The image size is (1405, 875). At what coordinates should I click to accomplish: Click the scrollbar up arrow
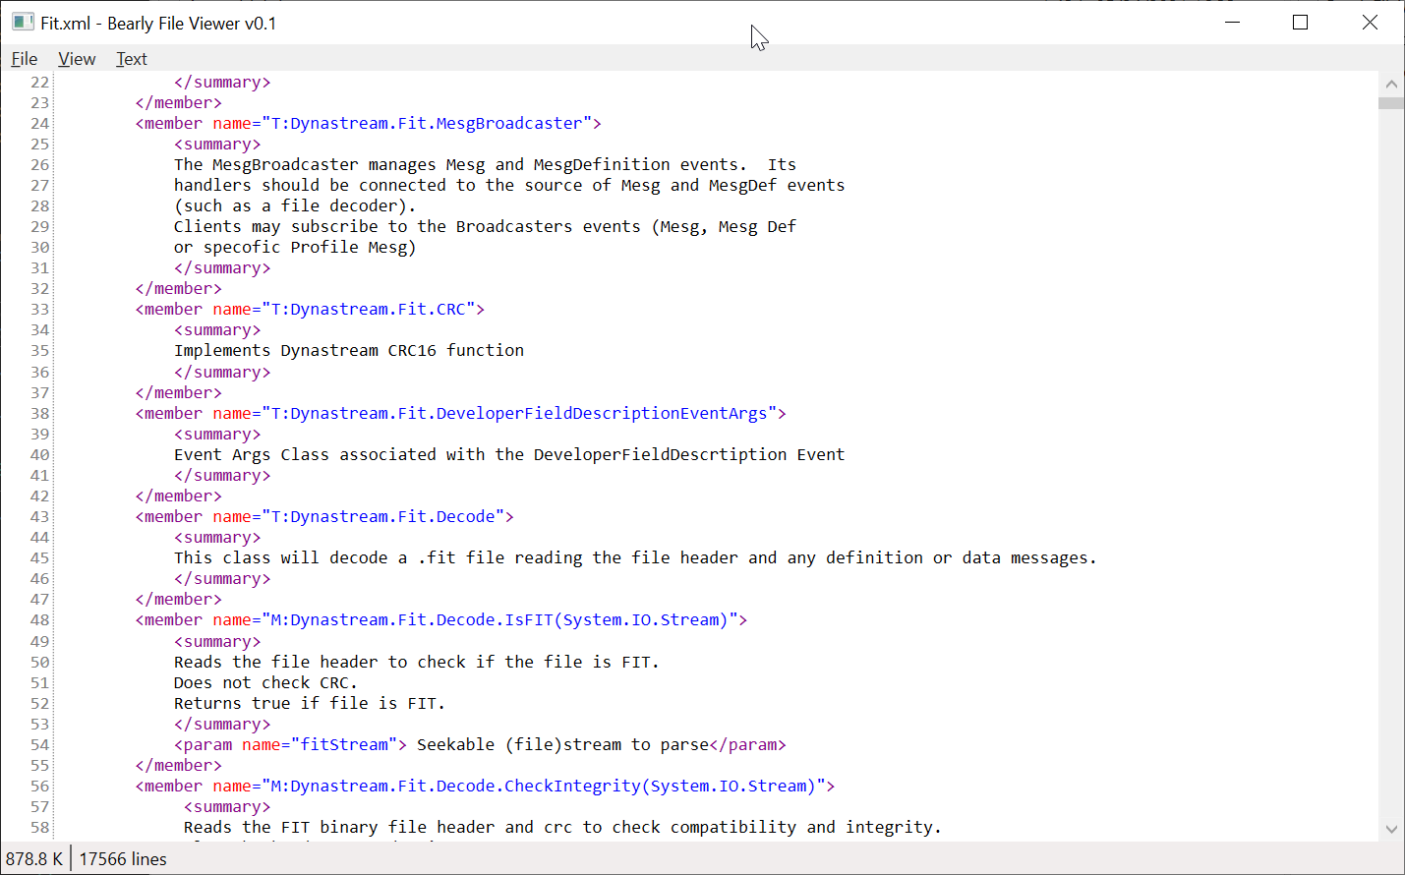(x=1391, y=85)
